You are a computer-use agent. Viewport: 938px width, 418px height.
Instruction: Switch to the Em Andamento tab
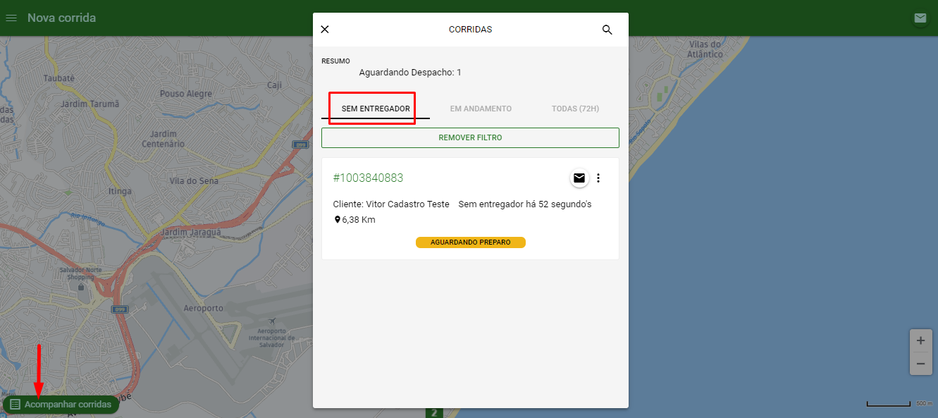481,109
